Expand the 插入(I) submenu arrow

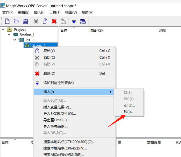point(111,92)
